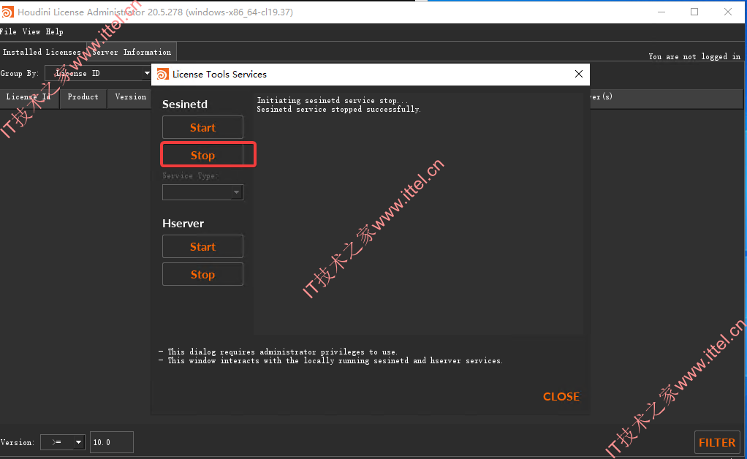Maximize the Houdini License Administrator window
Screen dimensions: 747x459
(694, 12)
